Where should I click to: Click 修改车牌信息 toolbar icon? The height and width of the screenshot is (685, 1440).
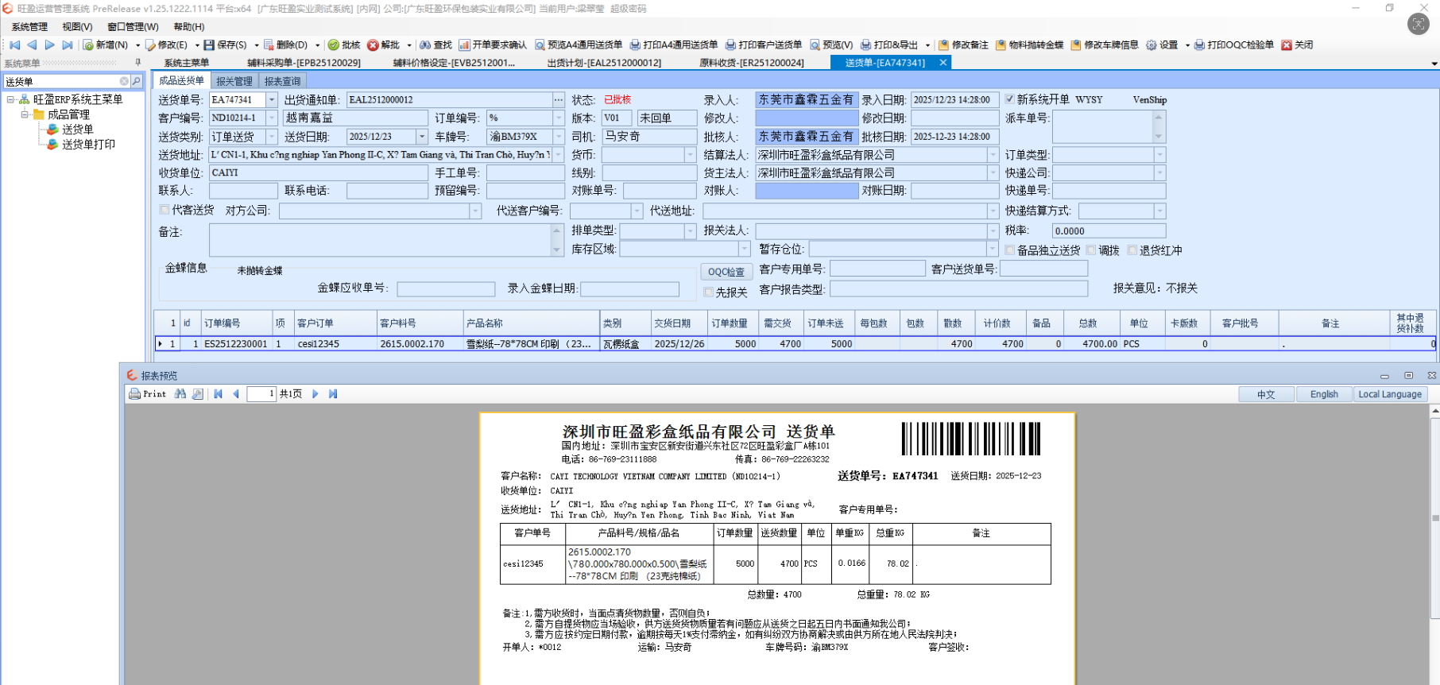(1076, 45)
